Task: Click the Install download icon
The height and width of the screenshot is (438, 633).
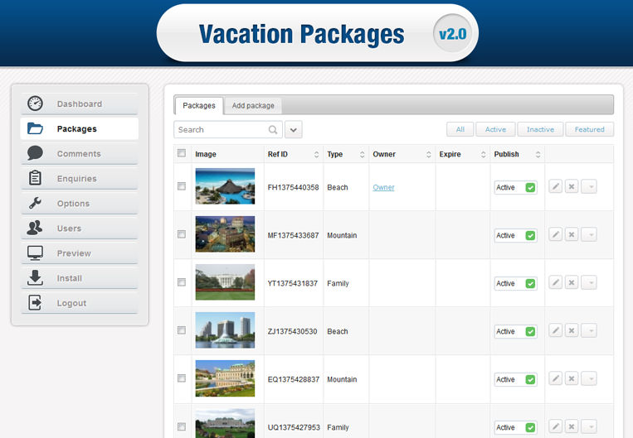Action: coord(35,277)
